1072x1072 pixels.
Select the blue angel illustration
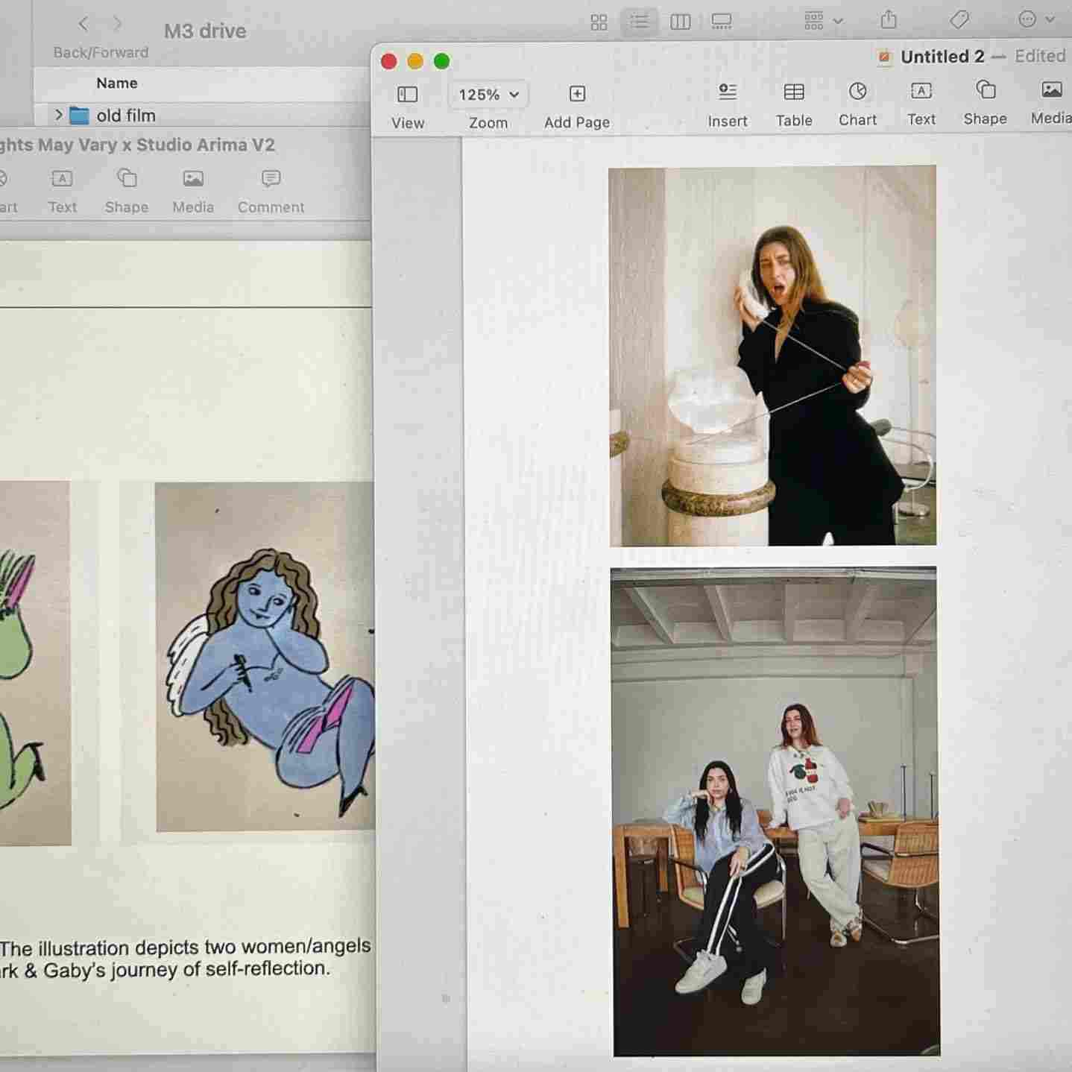265,656
